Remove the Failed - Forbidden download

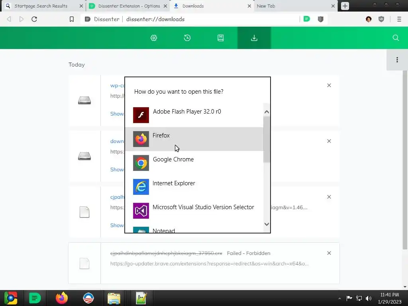click(x=329, y=253)
